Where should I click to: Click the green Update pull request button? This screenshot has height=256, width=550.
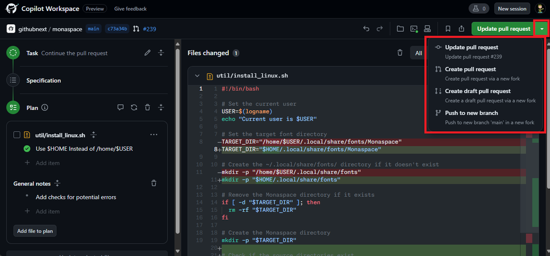503,29
